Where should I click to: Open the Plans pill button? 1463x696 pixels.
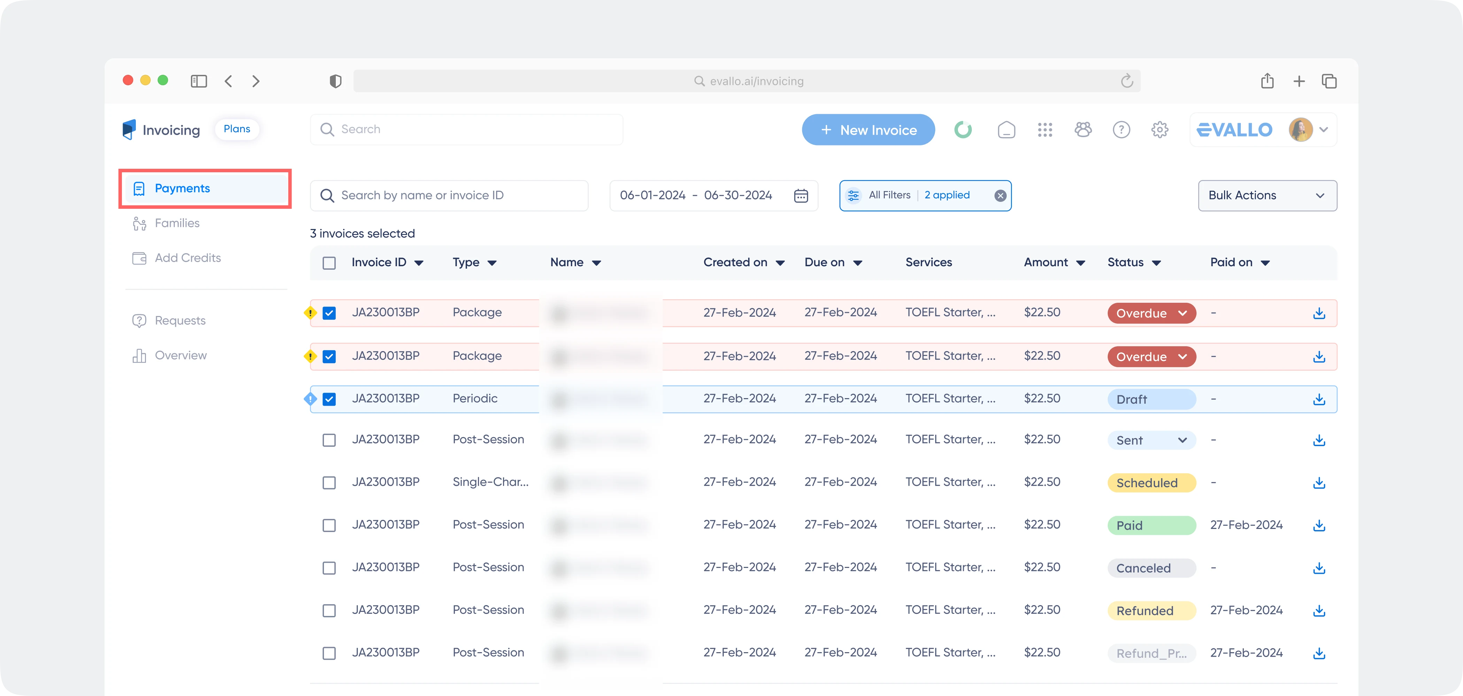point(237,129)
